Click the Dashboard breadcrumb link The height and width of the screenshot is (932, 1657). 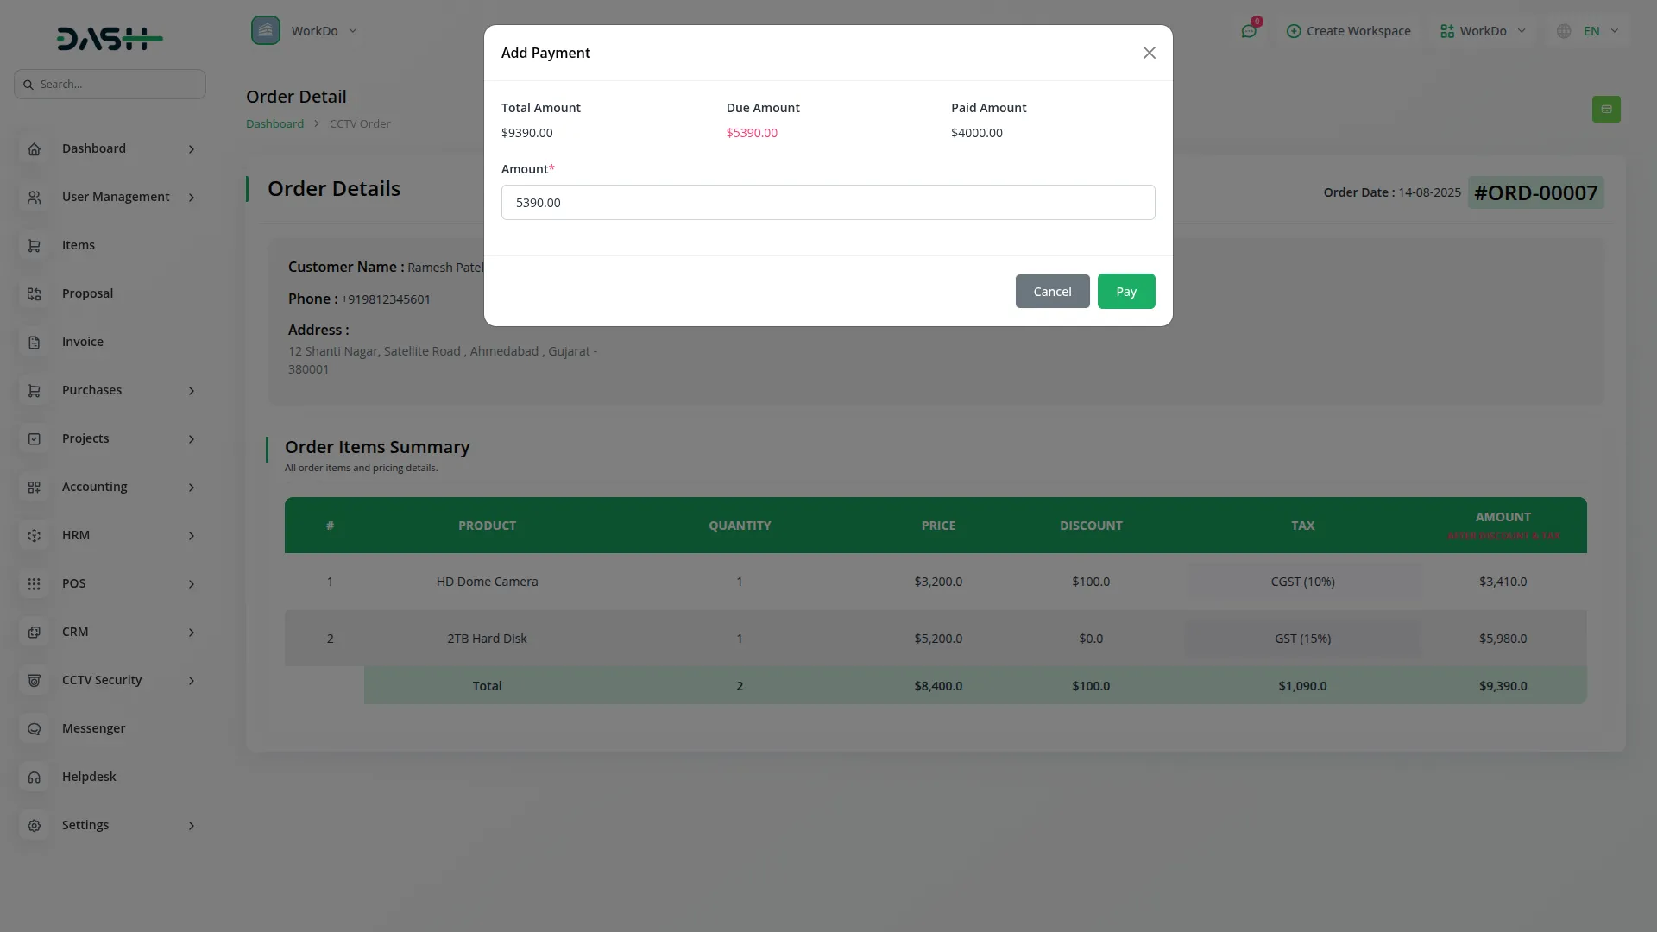pos(274,124)
